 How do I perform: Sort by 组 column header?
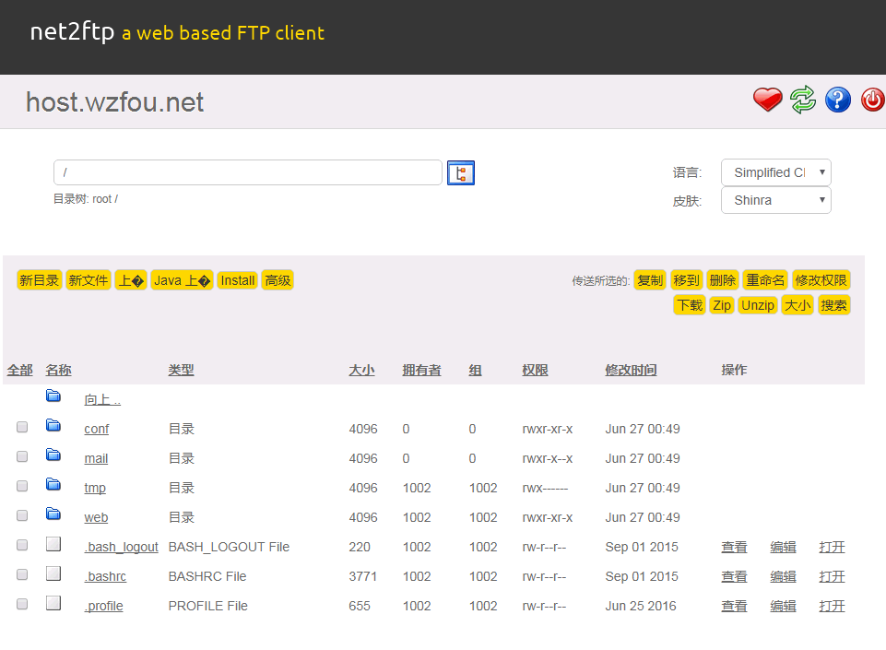(475, 371)
